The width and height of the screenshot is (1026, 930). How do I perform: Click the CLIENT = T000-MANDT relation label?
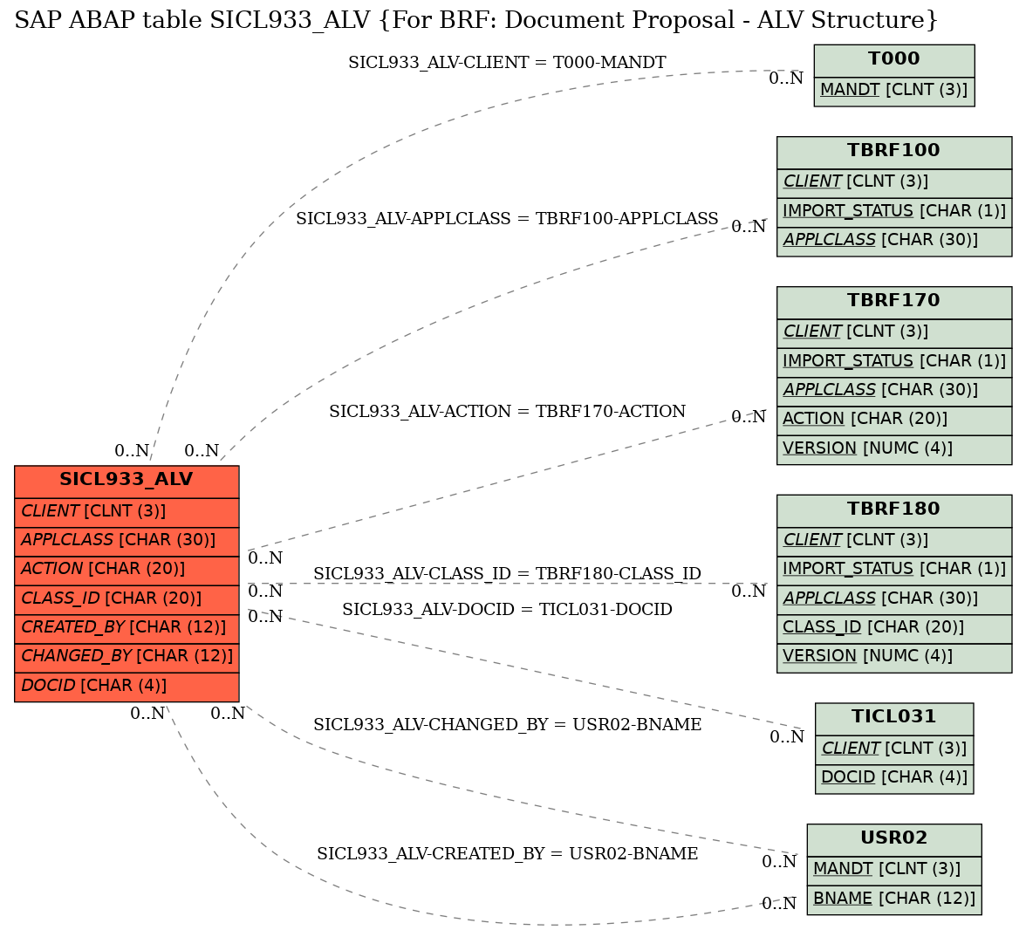(507, 63)
